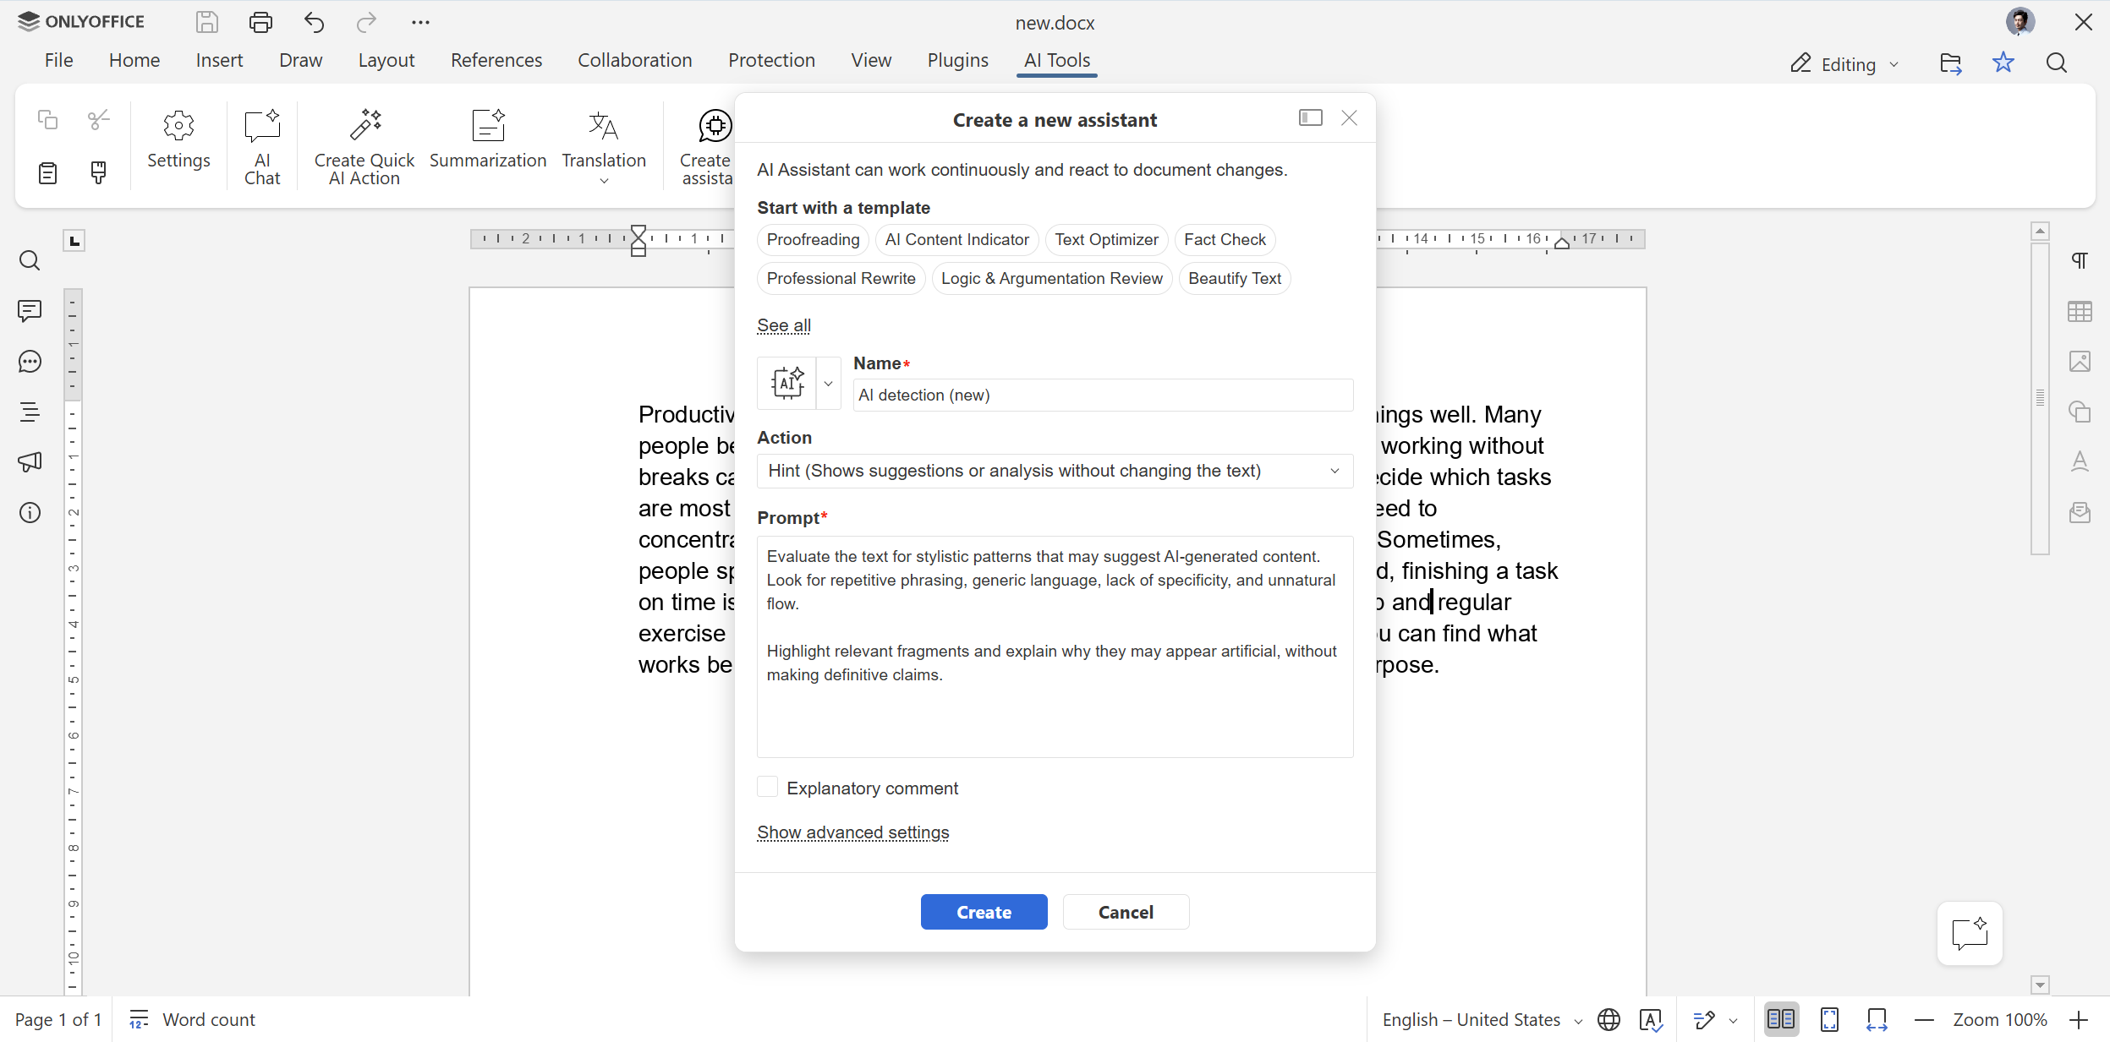Run the Summarization tool
Image resolution: width=2110 pixels, height=1042 pixels.
[488, 140]
